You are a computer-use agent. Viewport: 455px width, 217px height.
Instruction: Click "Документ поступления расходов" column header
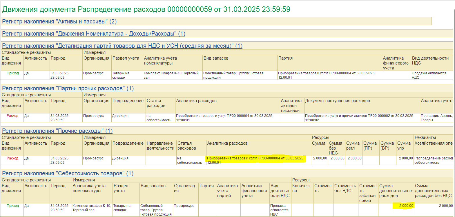337,101
